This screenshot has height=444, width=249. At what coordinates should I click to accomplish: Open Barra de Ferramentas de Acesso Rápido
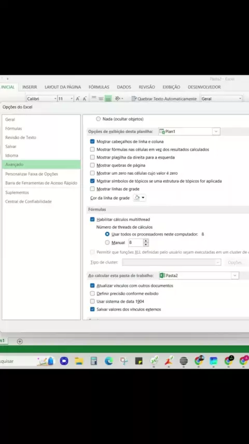pyautogui.click(x=41, y=183)
